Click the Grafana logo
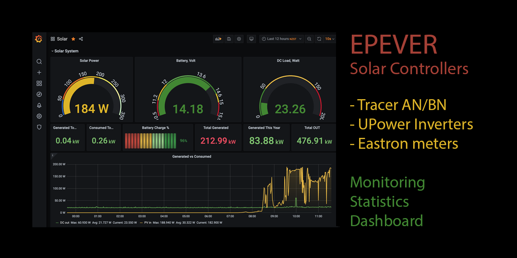This screenshot has height=258, width=517. [39, 39]
